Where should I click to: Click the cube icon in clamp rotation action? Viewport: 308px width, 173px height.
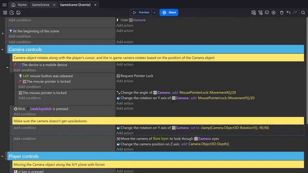pyautogui.click(x=118, y=128)
